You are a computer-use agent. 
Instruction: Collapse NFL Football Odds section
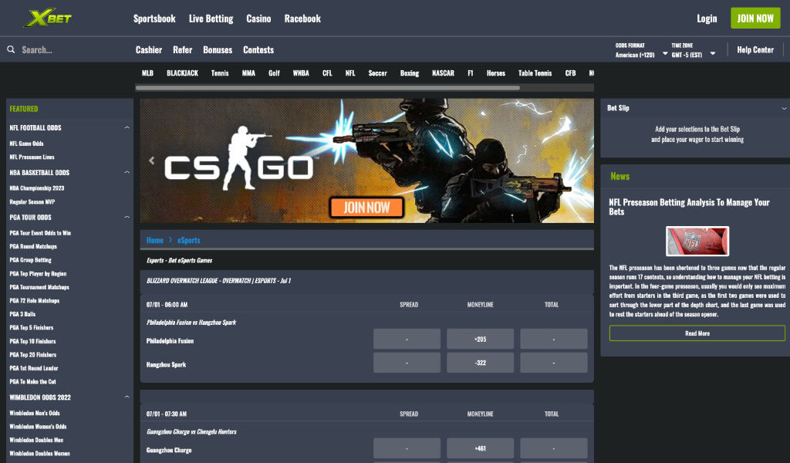tap(127, 127)
